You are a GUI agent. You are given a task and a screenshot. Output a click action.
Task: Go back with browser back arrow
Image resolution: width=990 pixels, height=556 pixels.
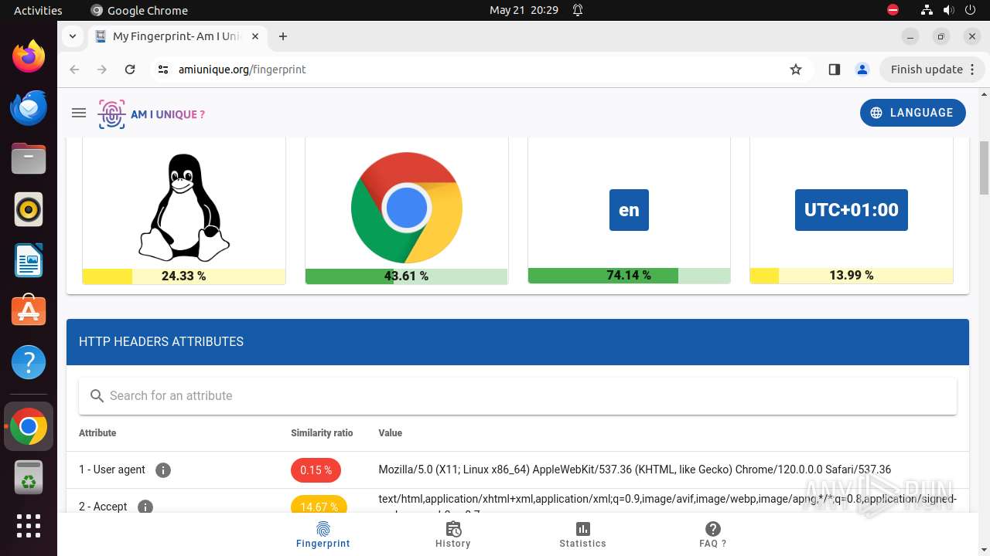click(x=74, y=69)
